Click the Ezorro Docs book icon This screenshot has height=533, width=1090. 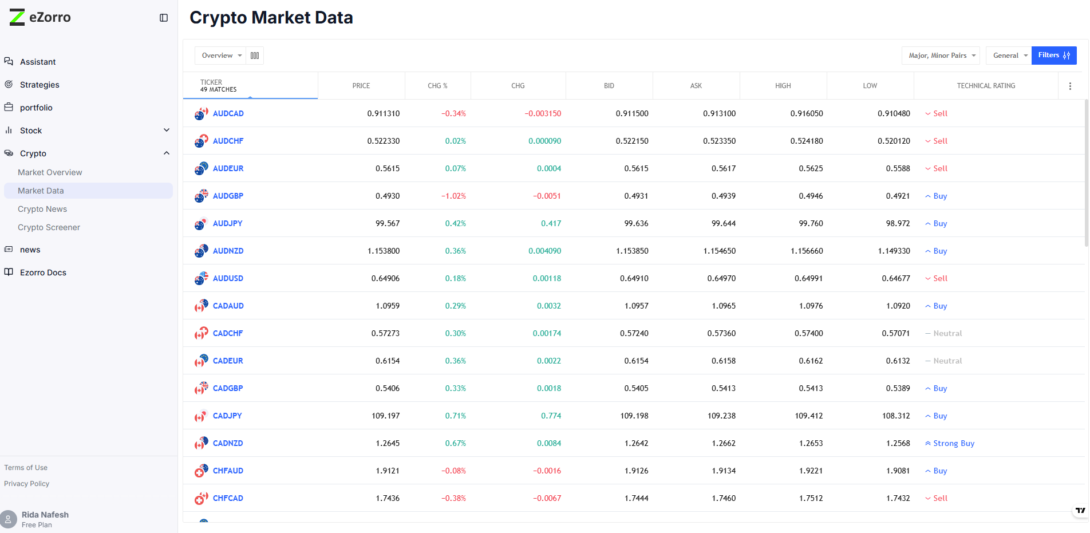[x=9, y=272]
